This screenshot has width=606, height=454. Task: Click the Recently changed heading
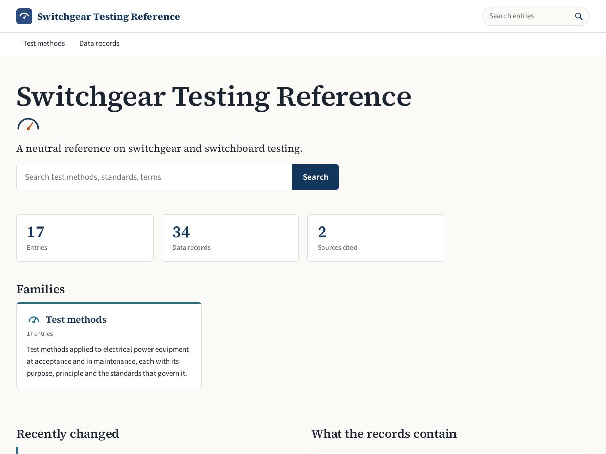point(68,434)
